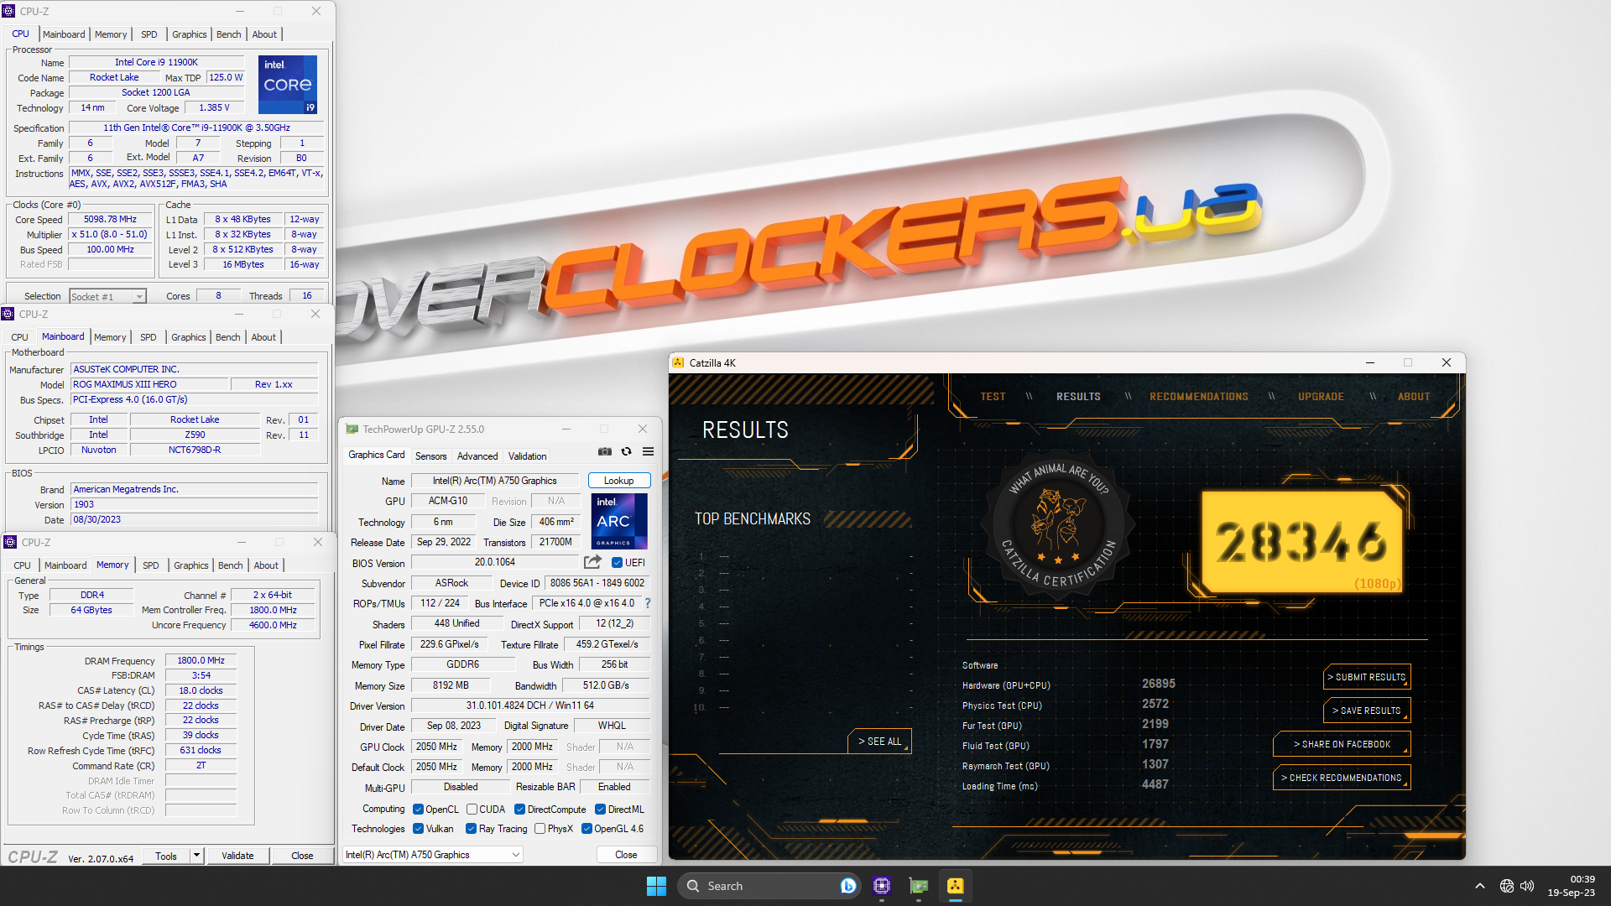Image resolution: width=1611 pixels, height=906 pixels.
Task: Open the RECOMMENDATIONS tab in Catzilla
Action: (x=1199, y=397)
